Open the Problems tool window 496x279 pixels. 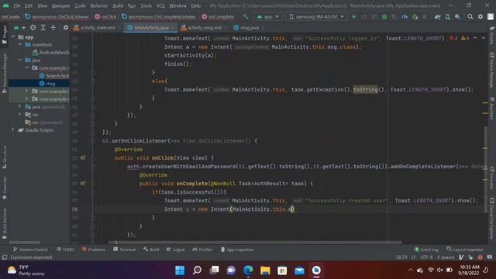pos(94,250)
